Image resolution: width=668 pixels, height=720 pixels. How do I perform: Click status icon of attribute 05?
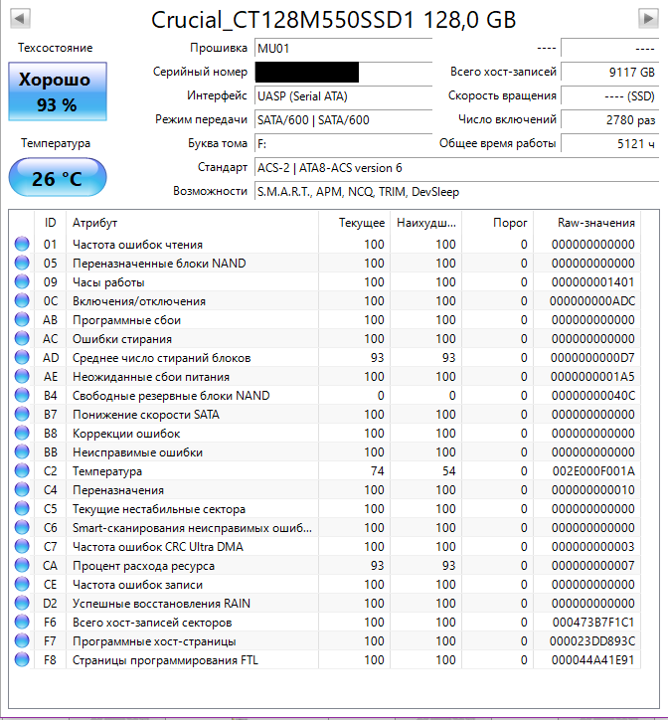pos(22,263)
